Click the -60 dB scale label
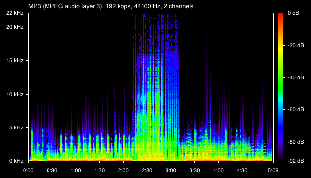Image resolution: width=311 pixels, height=178 pixels. [296, 110]
